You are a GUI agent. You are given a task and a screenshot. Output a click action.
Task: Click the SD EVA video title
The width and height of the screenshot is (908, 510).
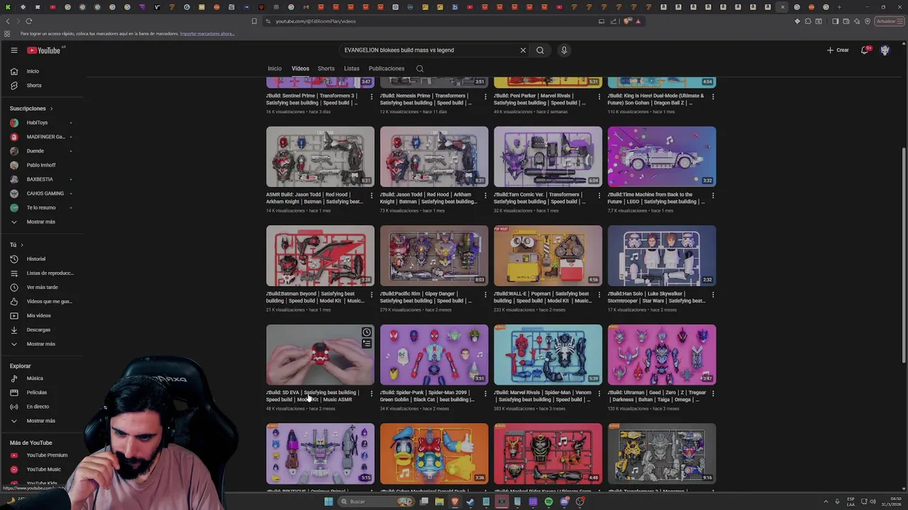311,396
